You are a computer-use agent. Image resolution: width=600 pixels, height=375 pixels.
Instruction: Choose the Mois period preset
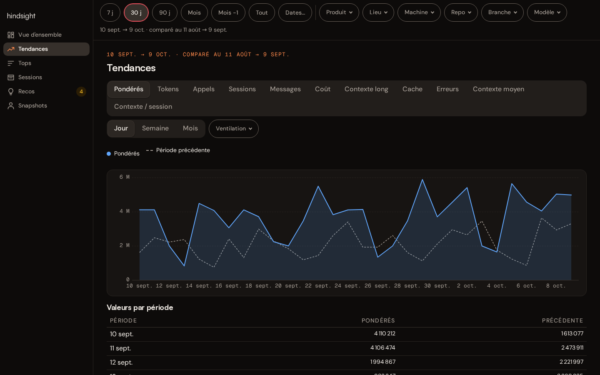coord(194,12)
